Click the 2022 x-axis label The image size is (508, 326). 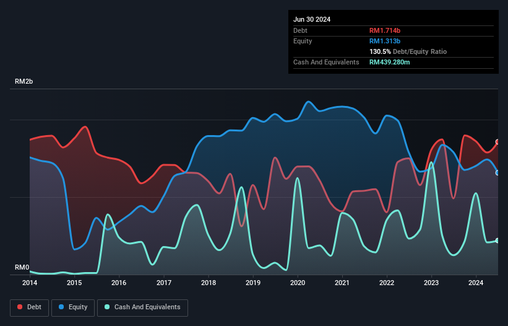(x=387, y=283)
